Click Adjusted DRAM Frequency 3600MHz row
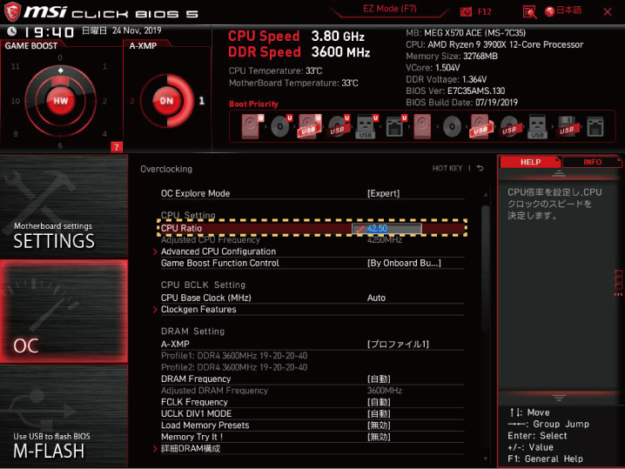The height and width of the screenshot is (469, 625). coord(312,391)
